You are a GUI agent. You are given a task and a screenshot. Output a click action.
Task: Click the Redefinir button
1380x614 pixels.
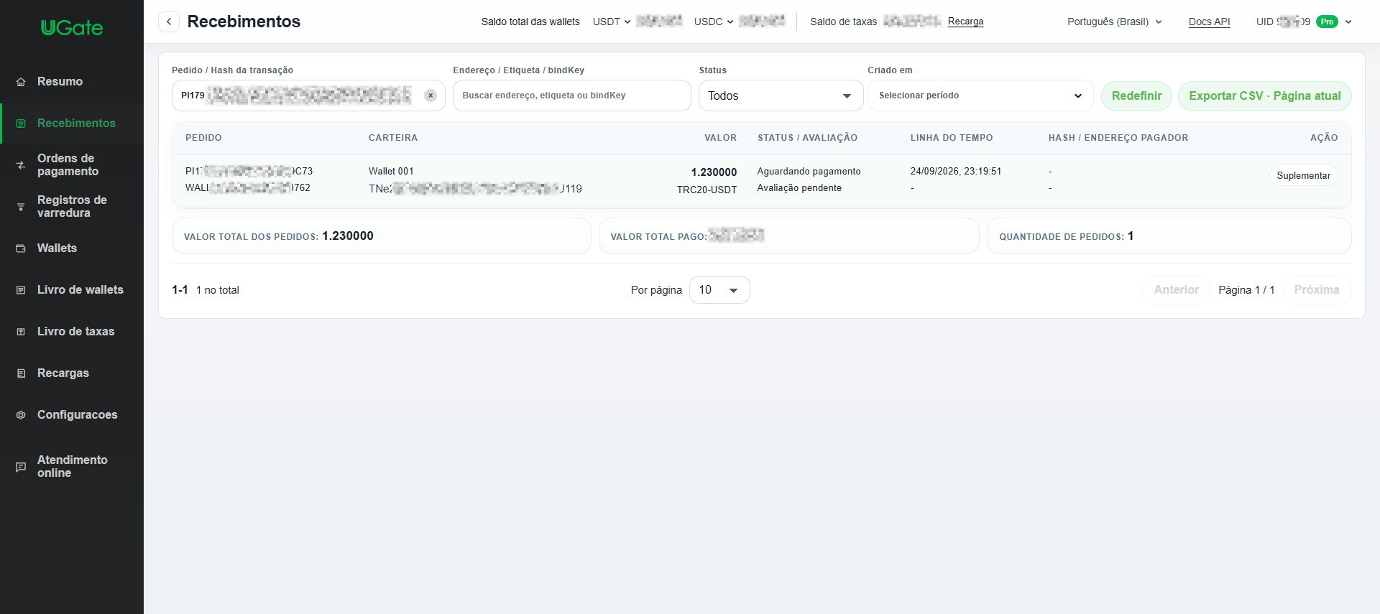click(x=1136, y=96)
